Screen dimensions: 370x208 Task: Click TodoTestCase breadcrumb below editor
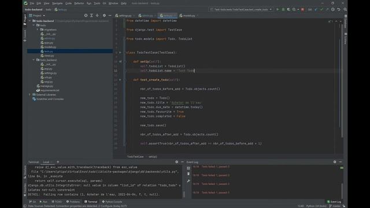pyautogui.click(x=135, y=157)
